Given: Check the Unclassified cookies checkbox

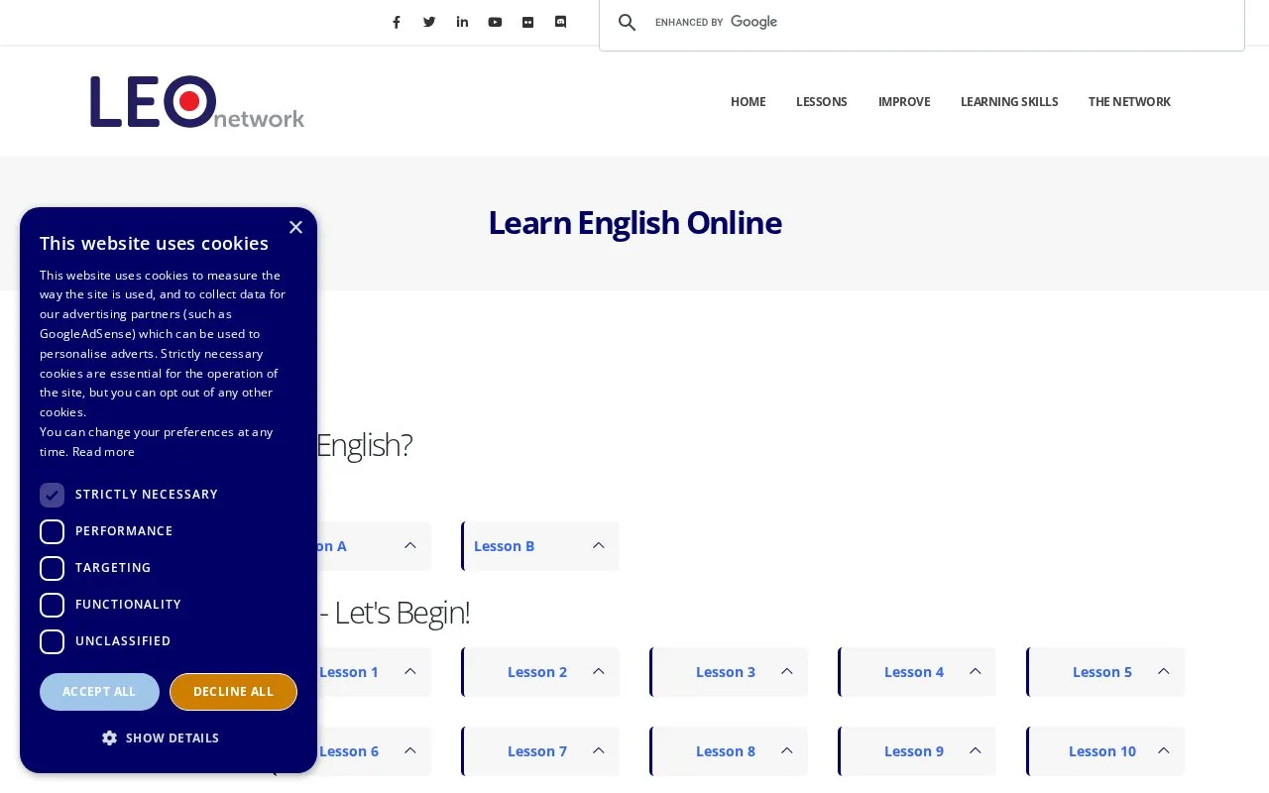Looking at the screenshot, I should pyautogui.click(x=52, y=641).
